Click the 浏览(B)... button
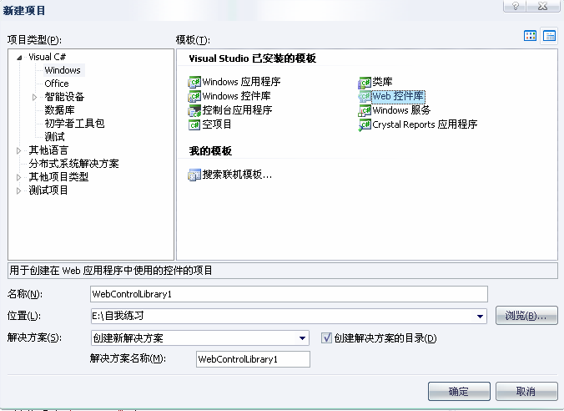 [526, 316]
